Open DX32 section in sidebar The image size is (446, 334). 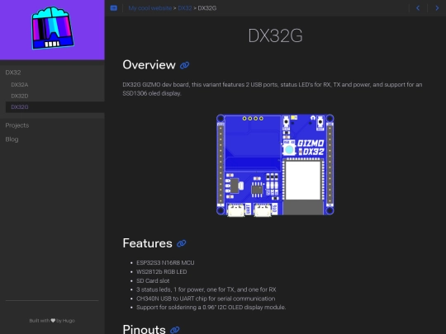(13, 73)
